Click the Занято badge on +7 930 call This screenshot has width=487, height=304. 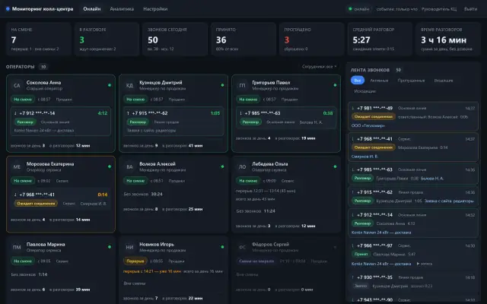click(x=360, y=286)
